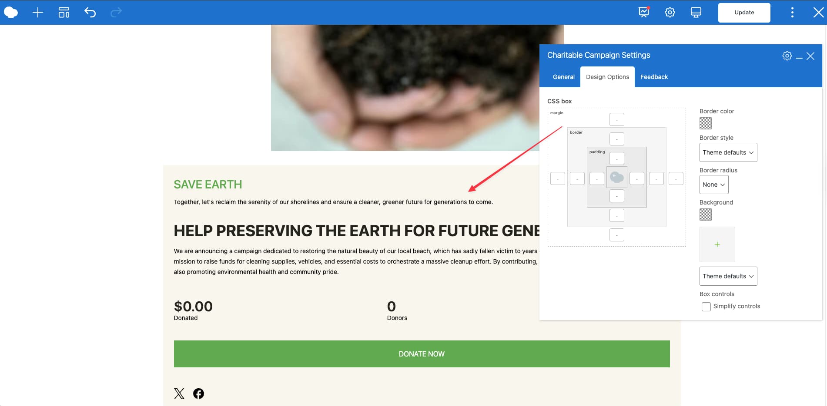Switch to the Feedback tab
827x406 pixels.
tap(653, 77)
